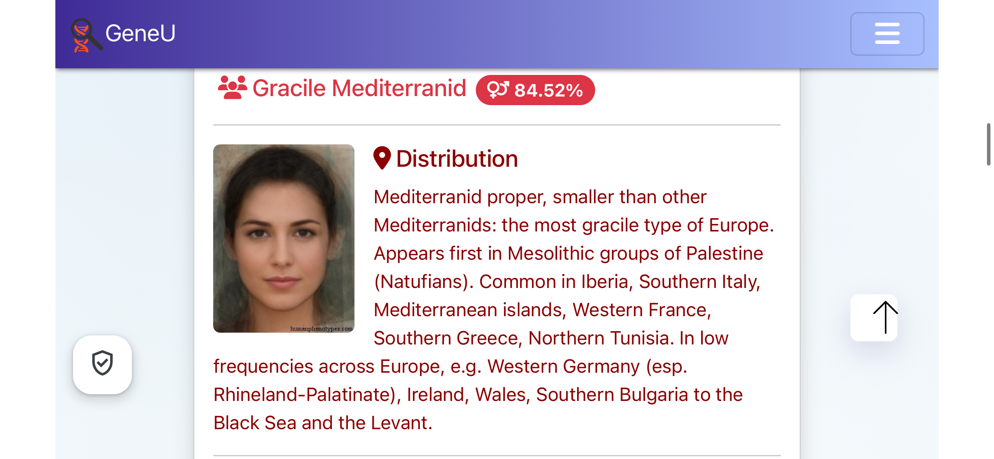Click the white privacy shield floating button
Image resolution: width=994 pixels, height=459 pixels.
tap(102, 364)
